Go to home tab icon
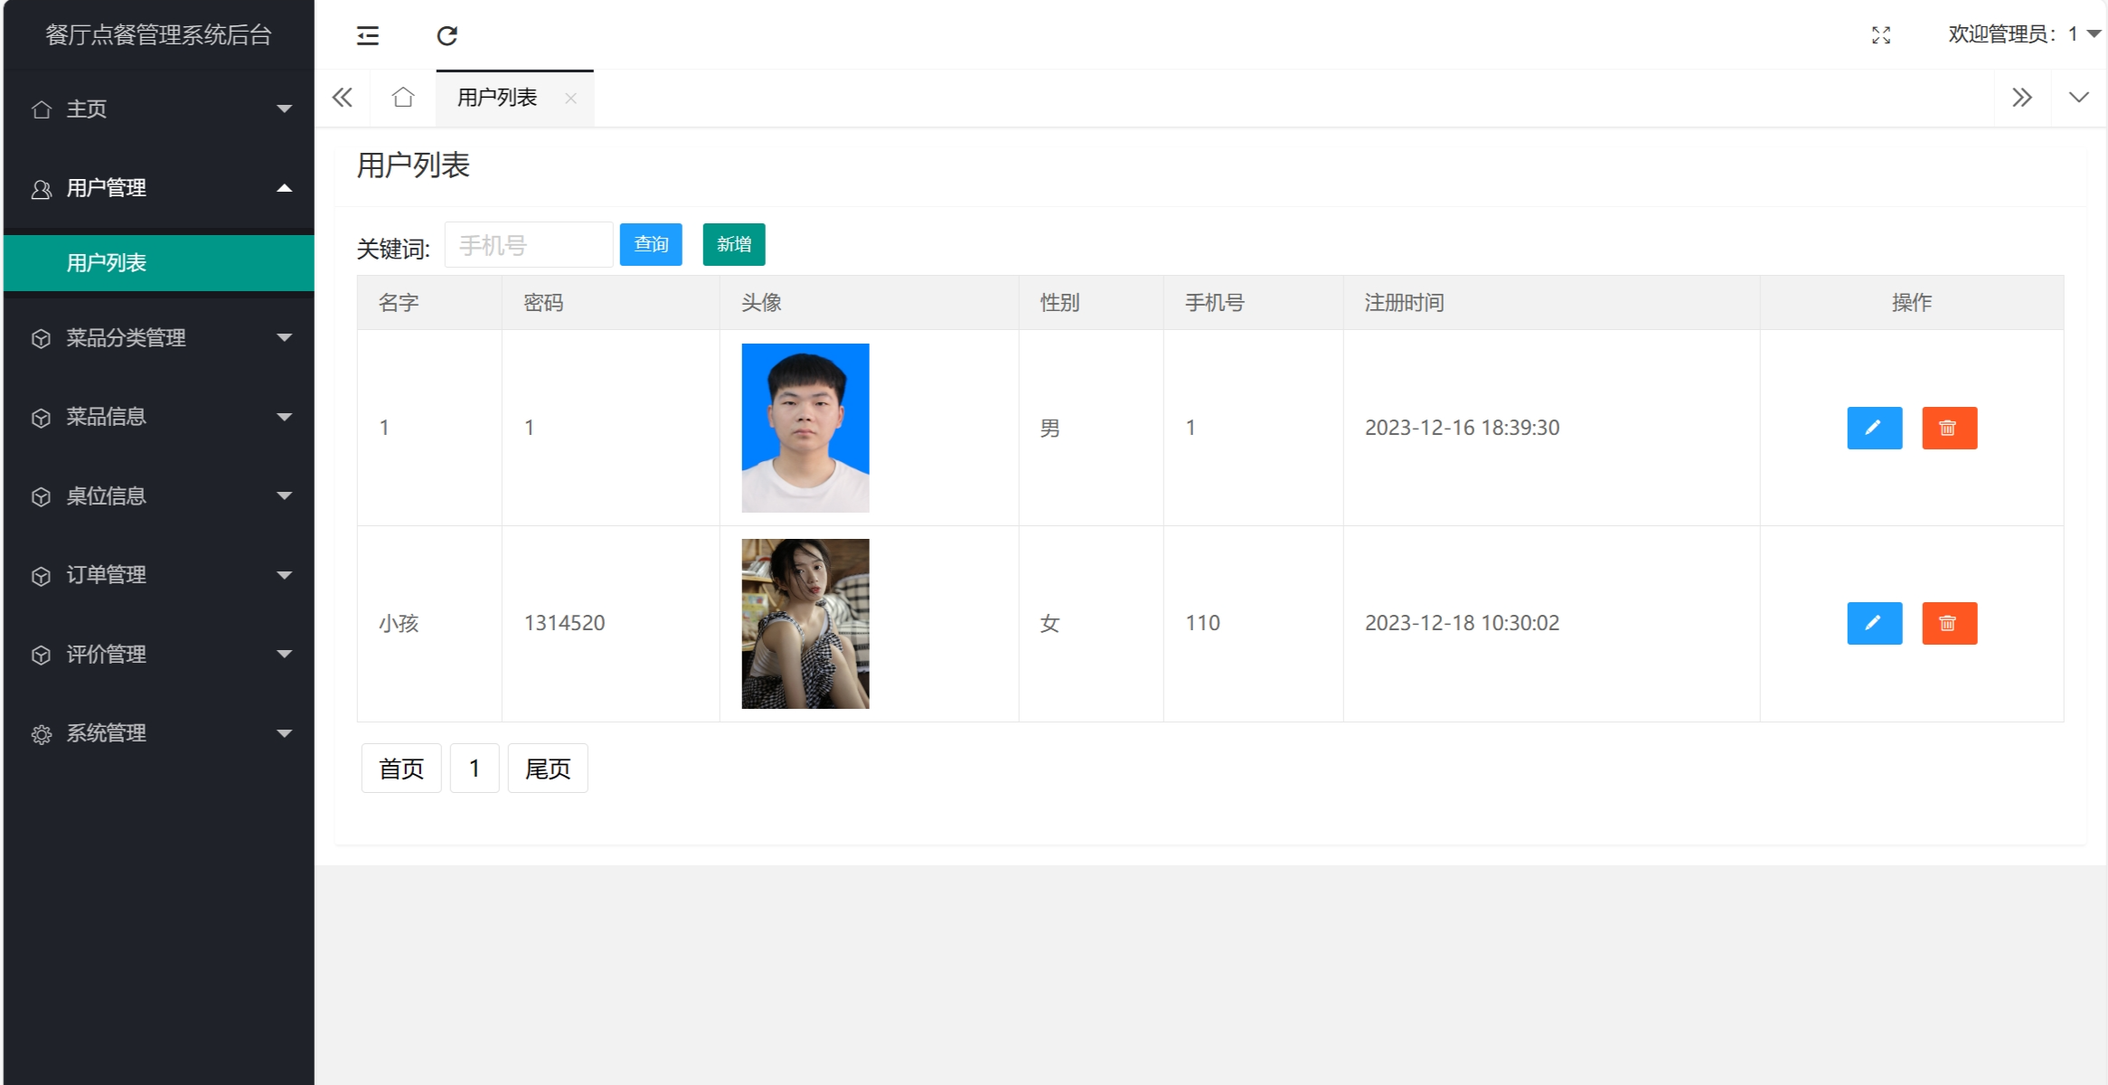2108x1085 pixels. (x=403, y=98)
